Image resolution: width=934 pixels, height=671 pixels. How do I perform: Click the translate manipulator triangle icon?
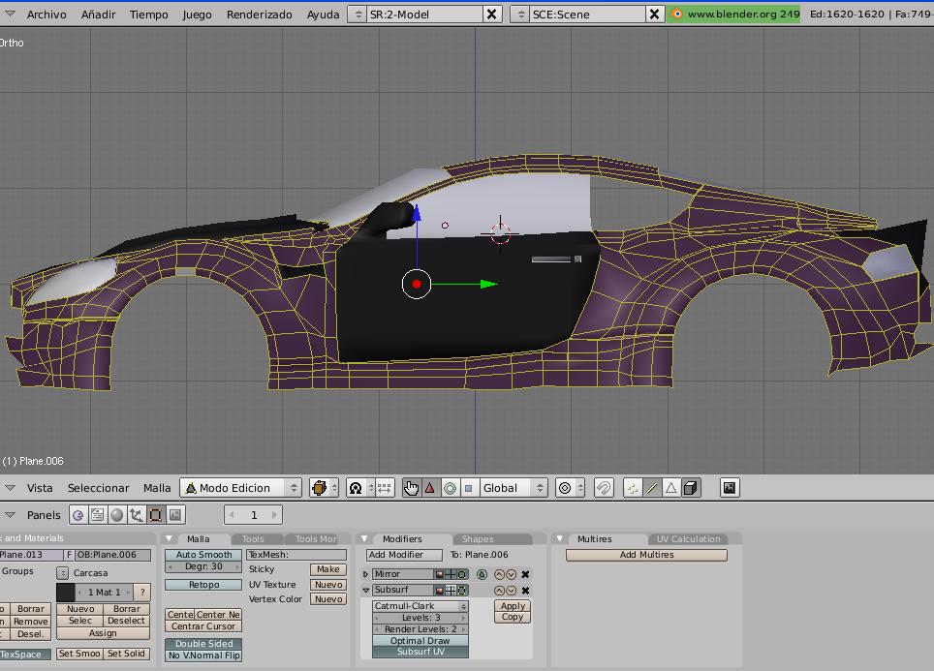(430, 488)
